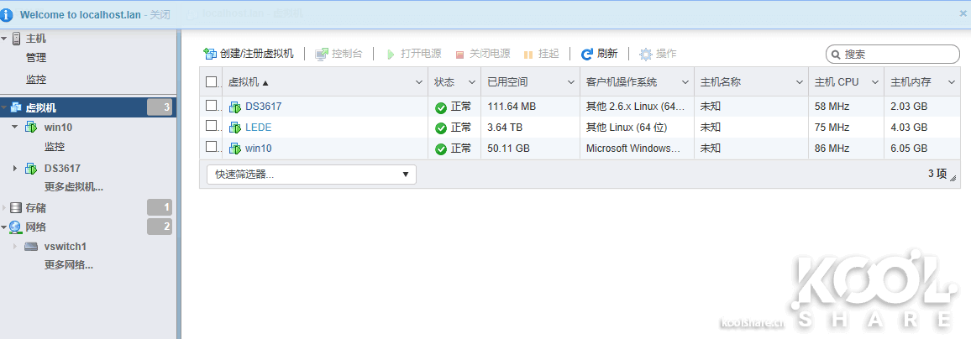
Task: Click the Actions (操作) gear icon
Action: click(646, 54)
